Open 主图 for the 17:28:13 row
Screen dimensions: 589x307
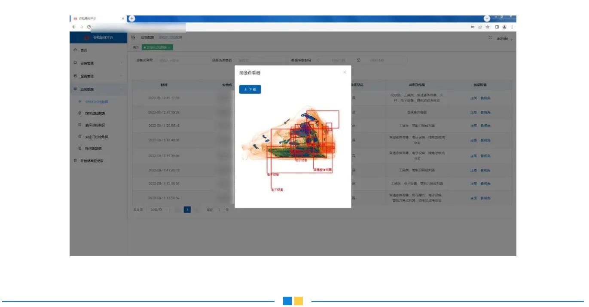(x=474, y=170)
